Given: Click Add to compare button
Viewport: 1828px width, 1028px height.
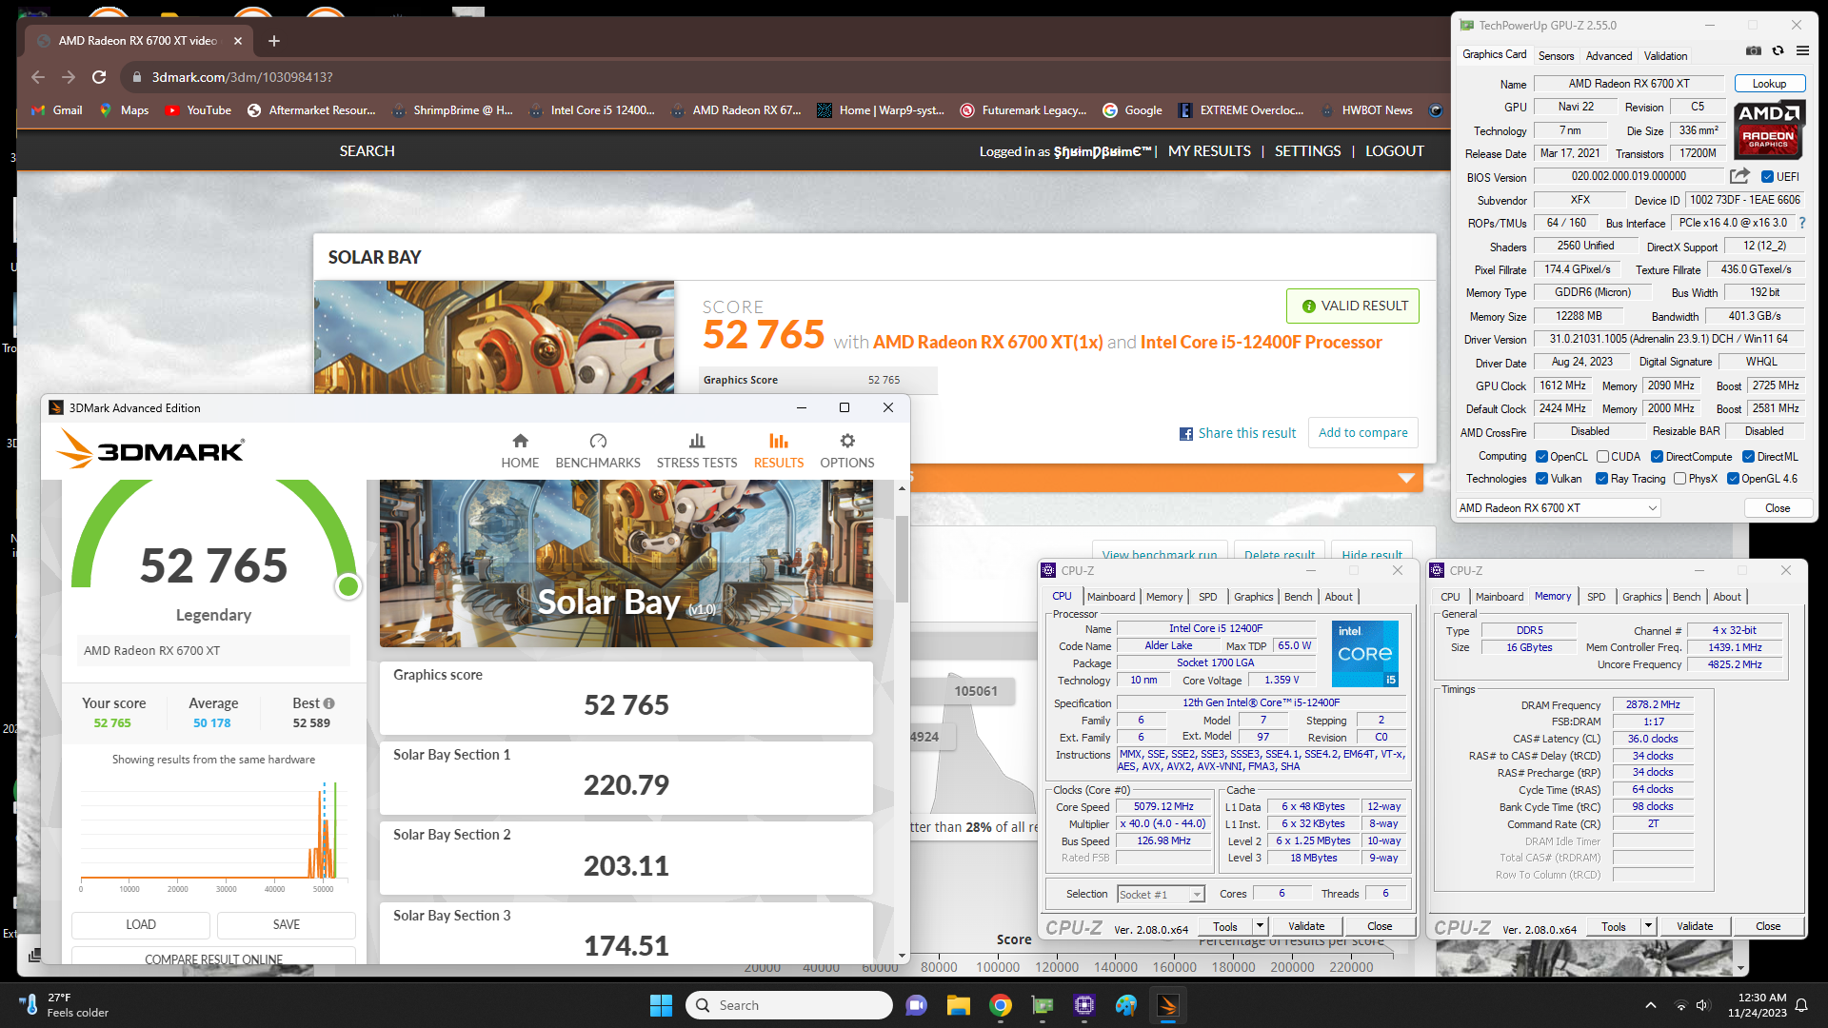Looking at the screenshot, I should [1362, 433].
